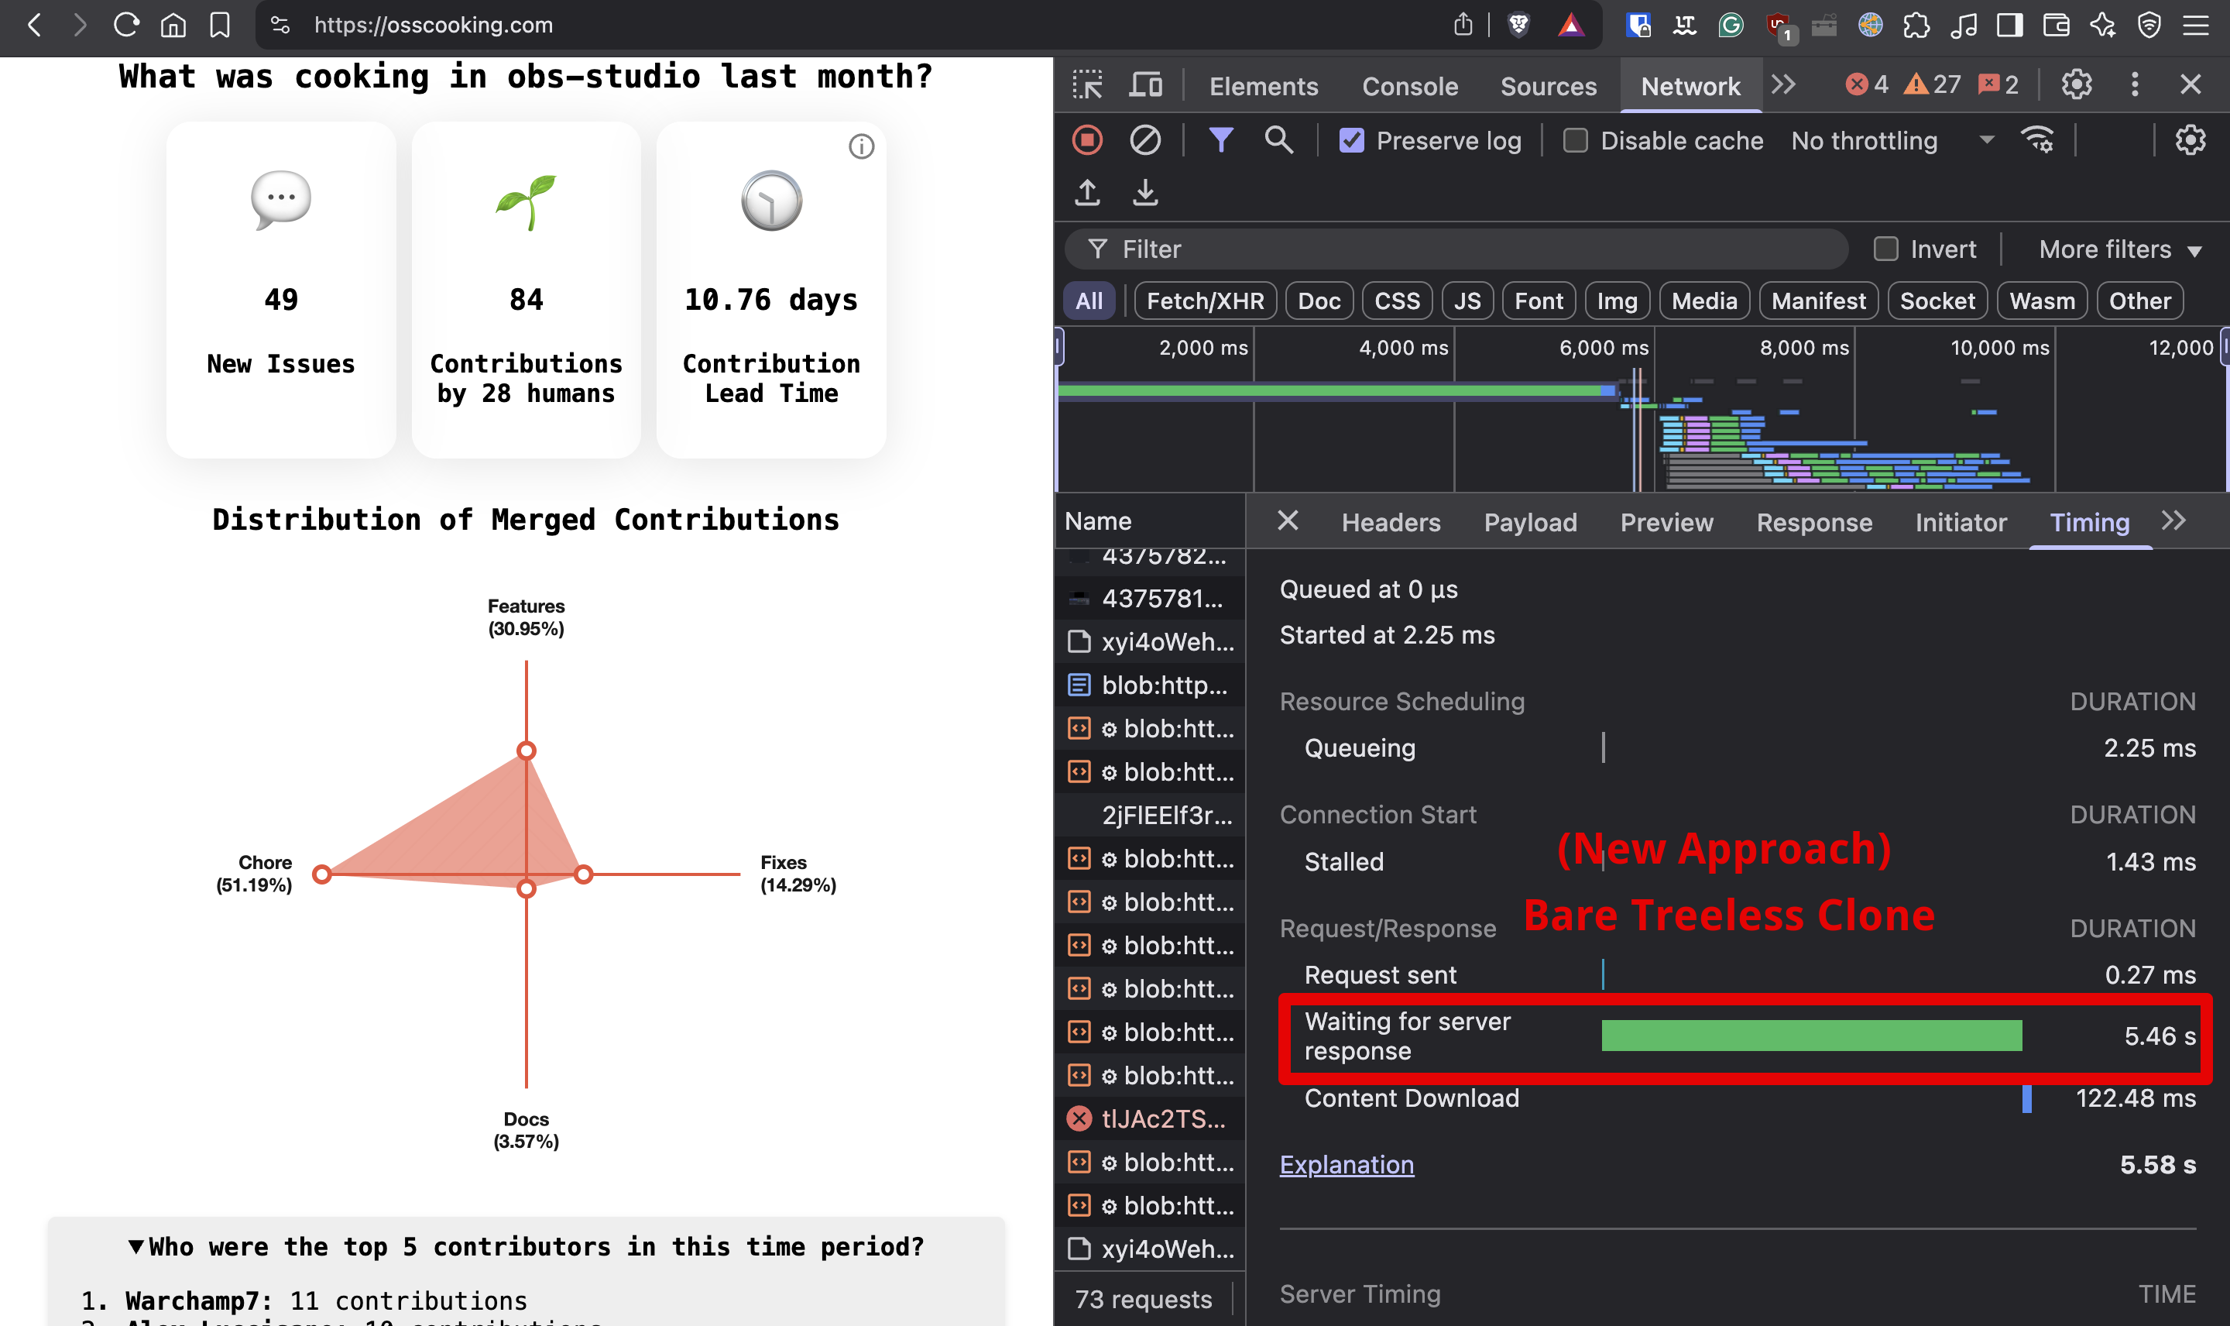Enable the Disable cache checkbox
This screenshot has width=2230, height=1326.
[1576, 140]
